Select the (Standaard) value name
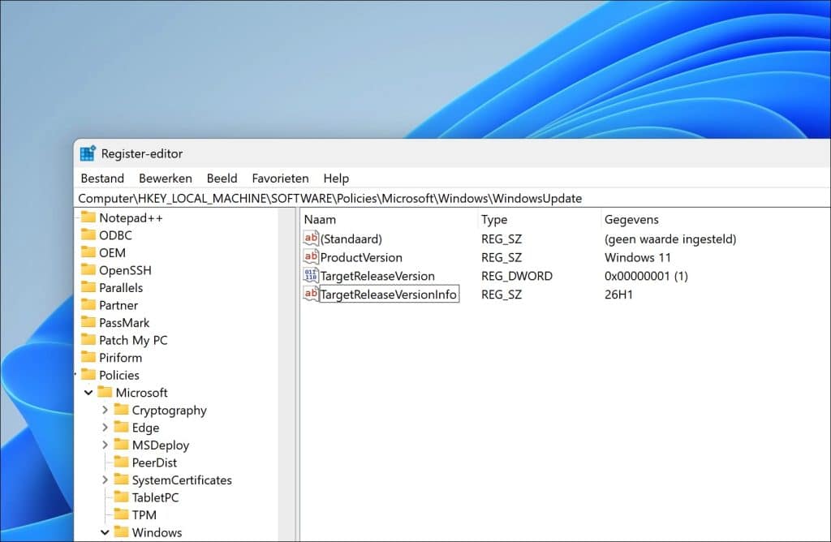This screenshot has height=542, width=831. (351, 239)
